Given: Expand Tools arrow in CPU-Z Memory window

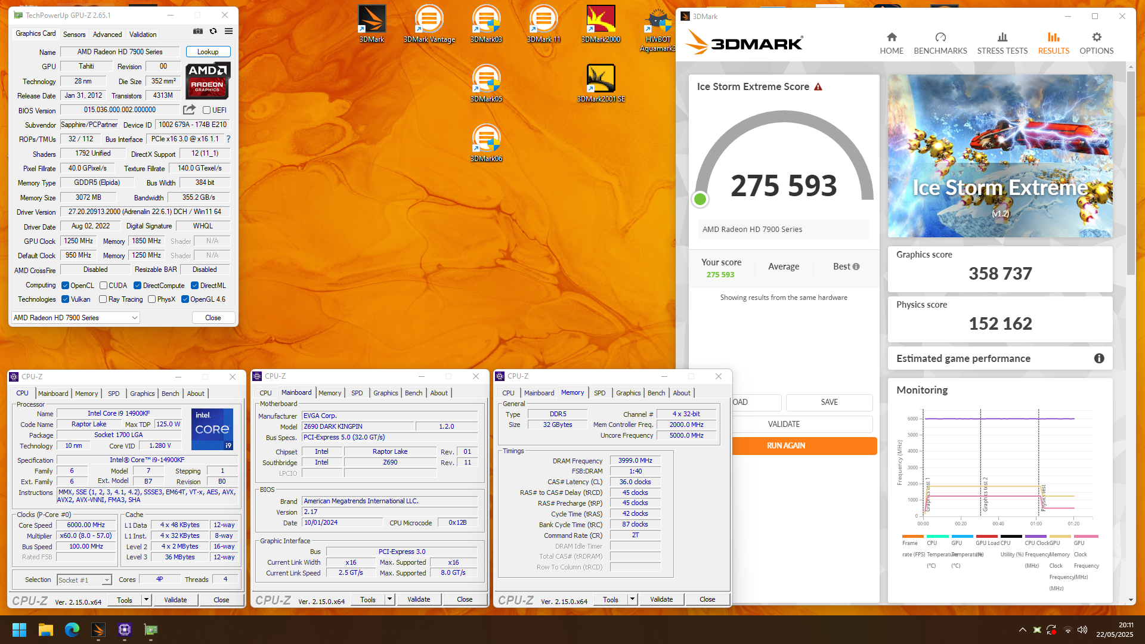Looking at the screenshot, I should [632, 599].
